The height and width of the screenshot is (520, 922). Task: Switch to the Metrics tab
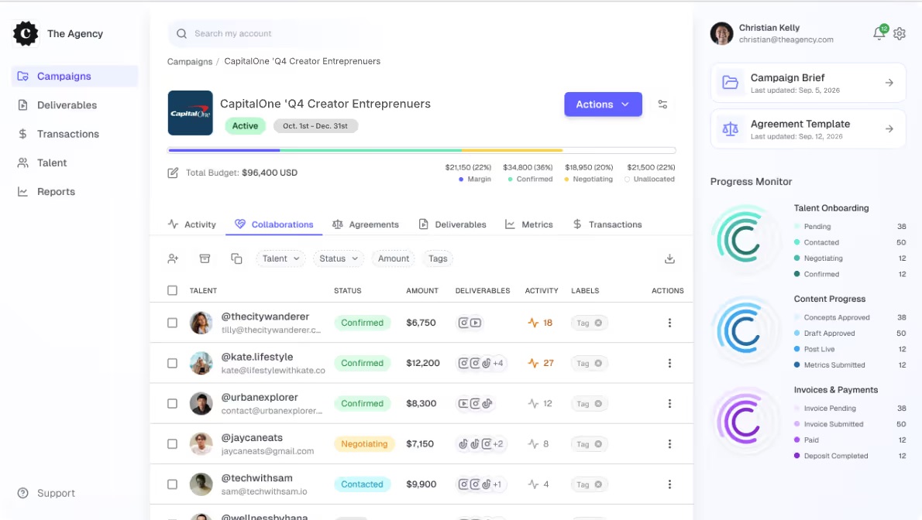click(528, 224)
